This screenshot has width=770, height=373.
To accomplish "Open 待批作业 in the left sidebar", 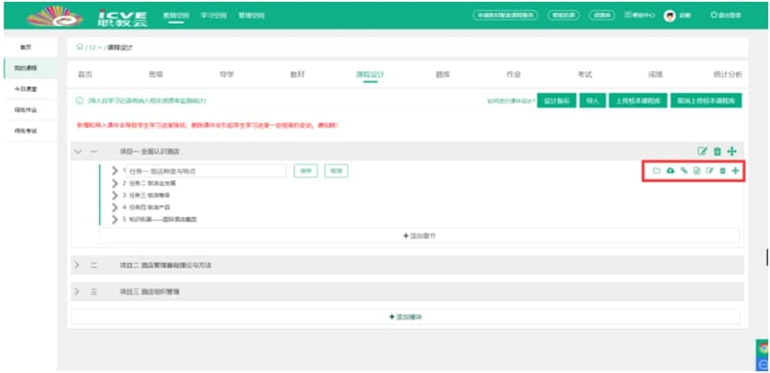I will (25, 110).
